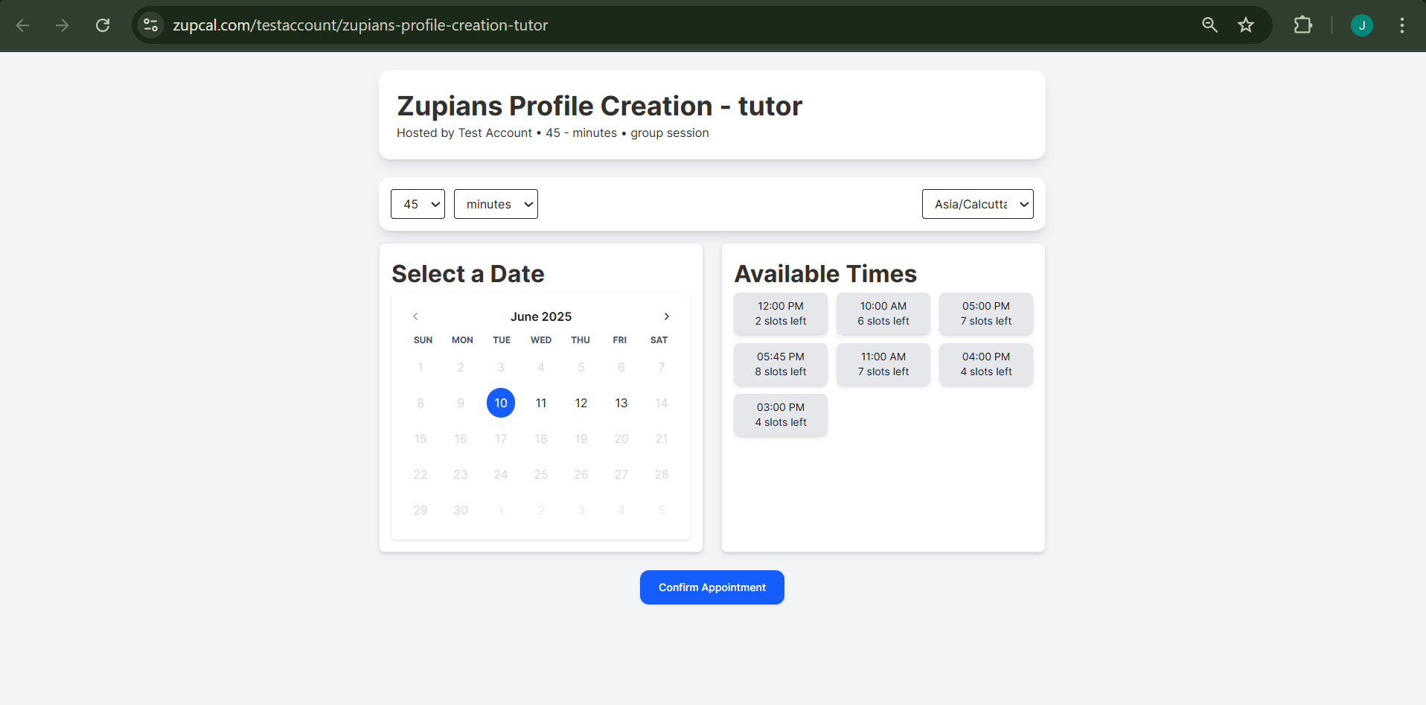Go to next month in the calendar
This screenshot has height=705, width=1426.
pyautogui.click(x=666, y=316)
